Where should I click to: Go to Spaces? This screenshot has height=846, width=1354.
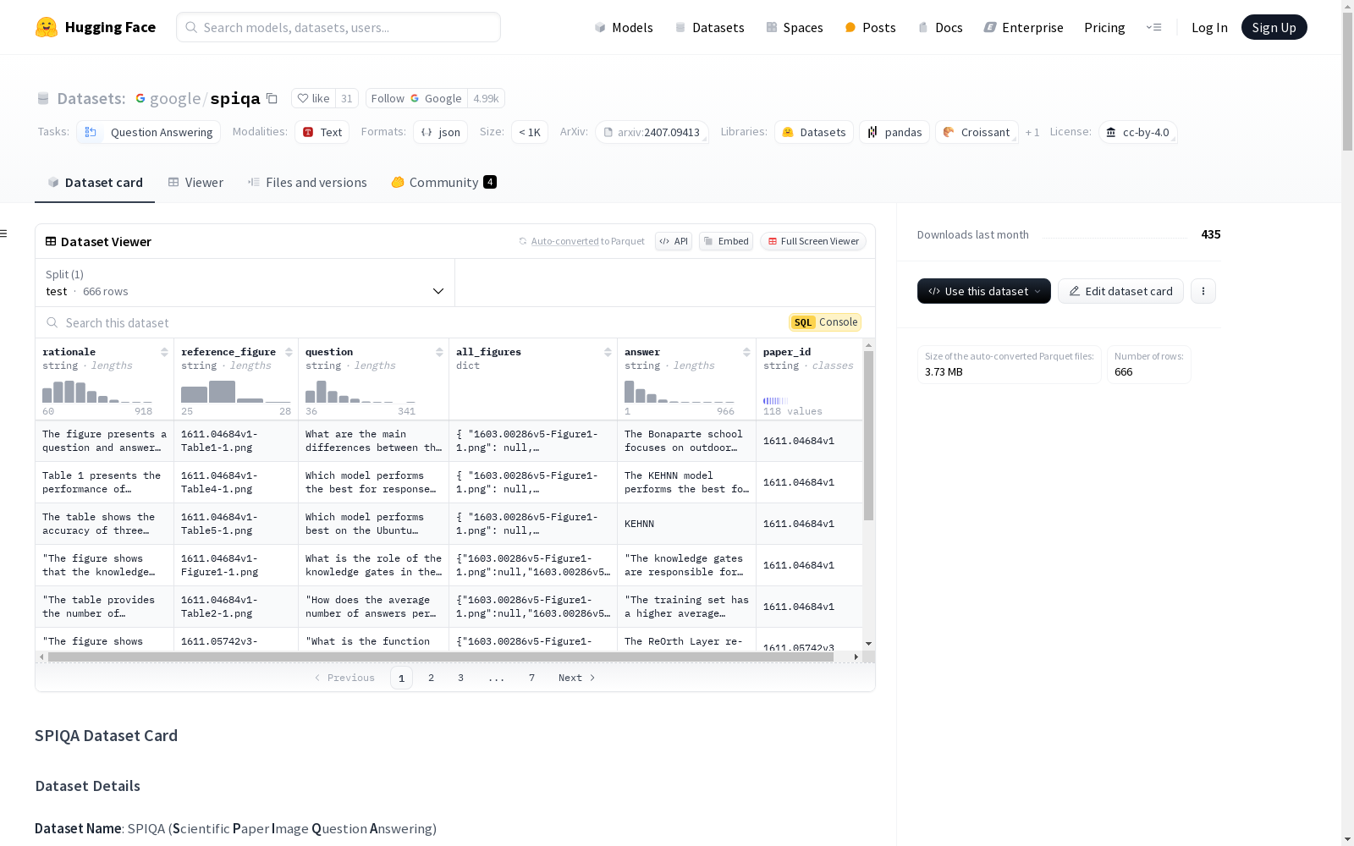pos(795,27)
